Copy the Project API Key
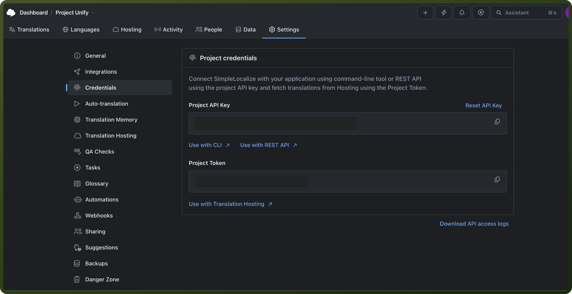The image size is (572, 294). tap(497, 122)
